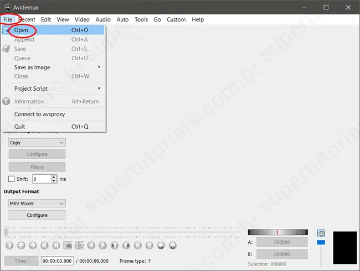Click the Configure button under Output Format
This screenshot has width=360, height=271.
[37, 215]
